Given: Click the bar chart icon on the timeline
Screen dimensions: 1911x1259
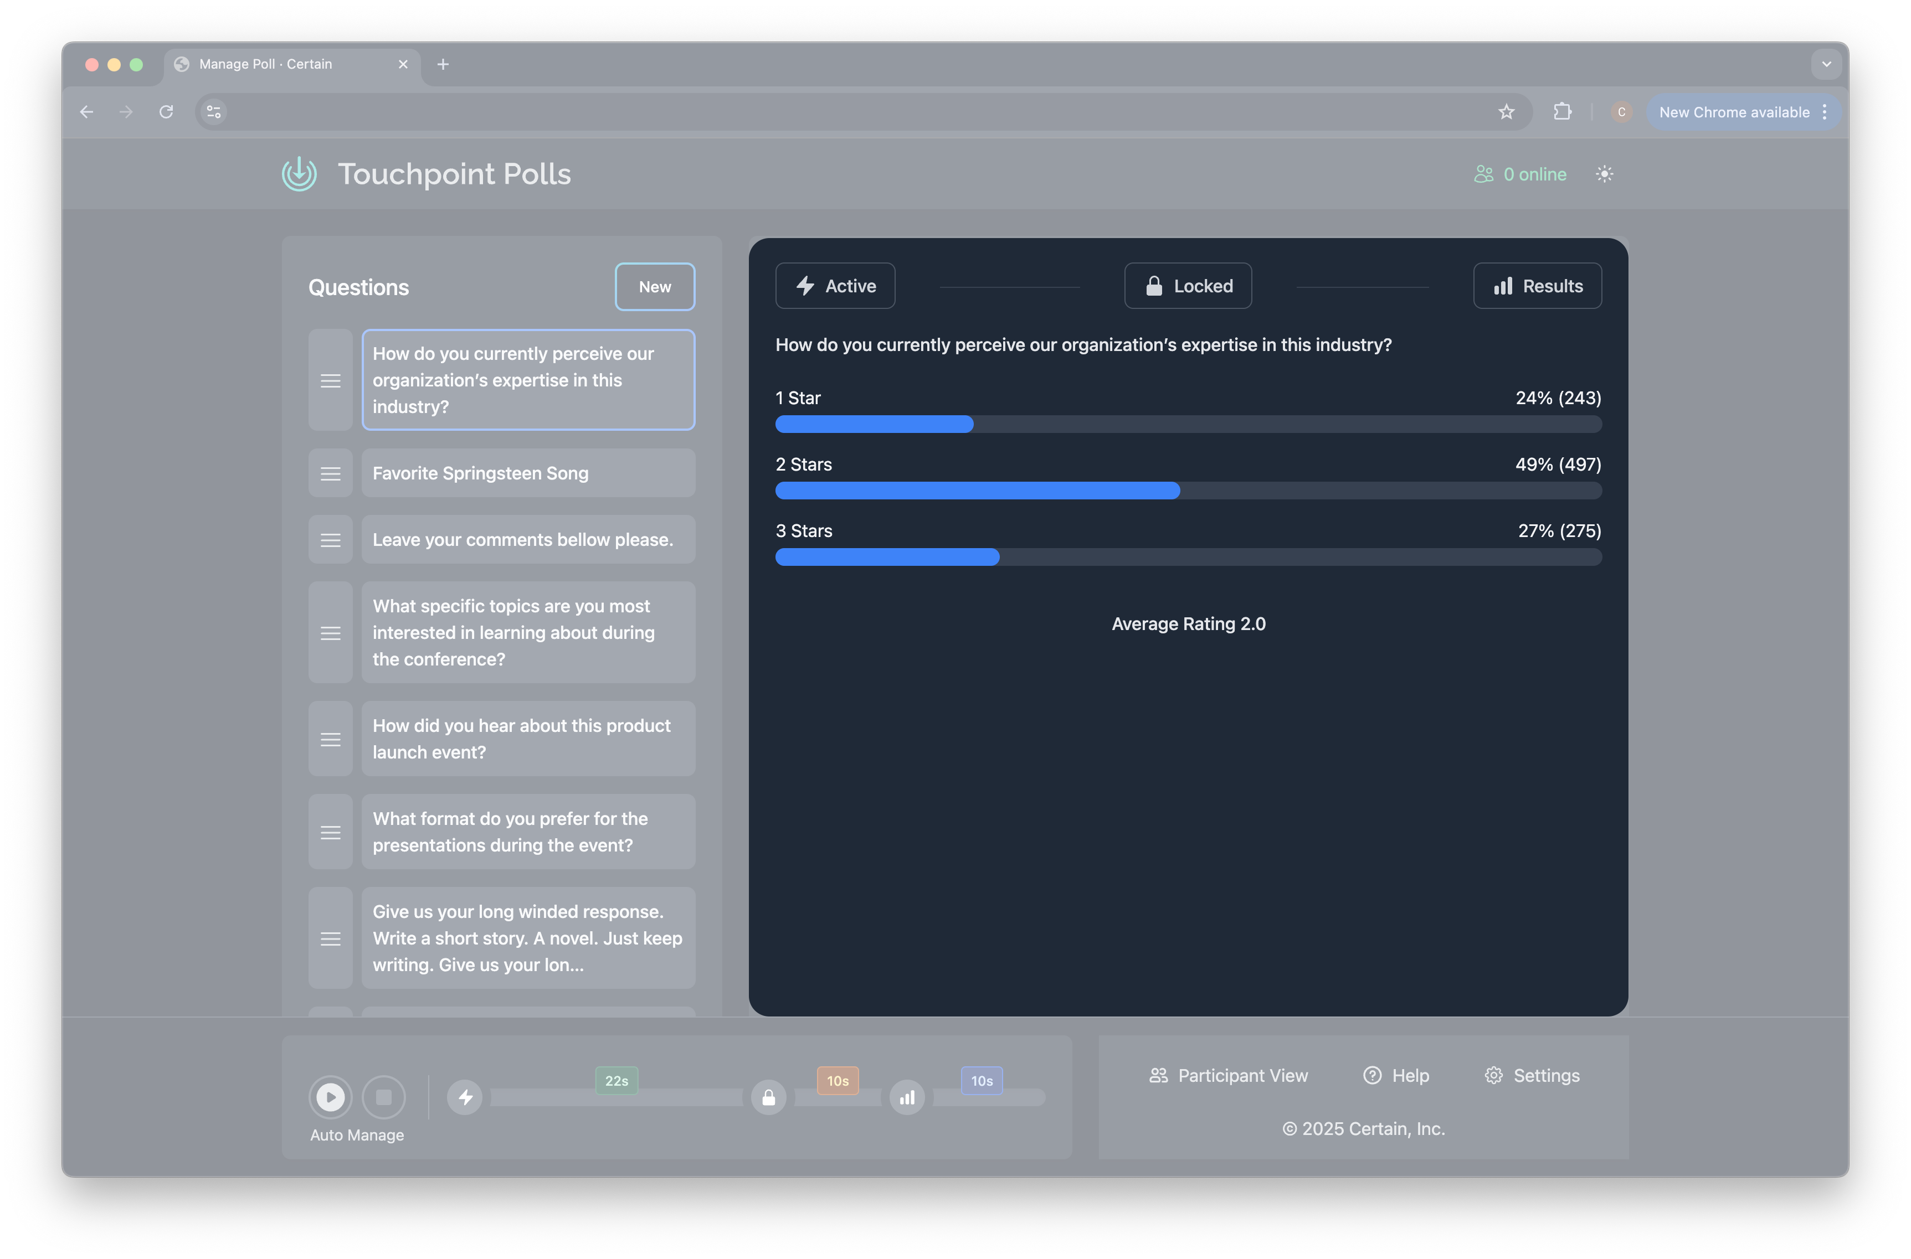Looking at the screenshot, I should [907, 1097].
